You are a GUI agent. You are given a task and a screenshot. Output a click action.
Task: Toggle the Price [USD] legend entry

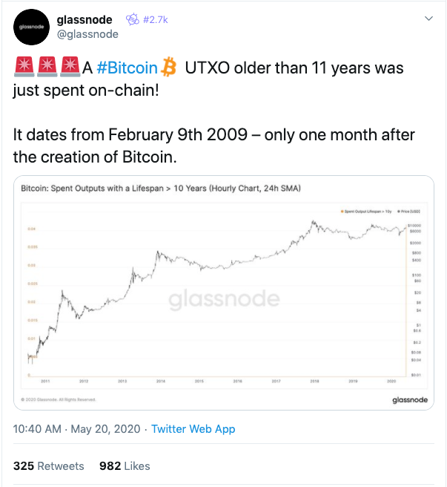(409, 212)
